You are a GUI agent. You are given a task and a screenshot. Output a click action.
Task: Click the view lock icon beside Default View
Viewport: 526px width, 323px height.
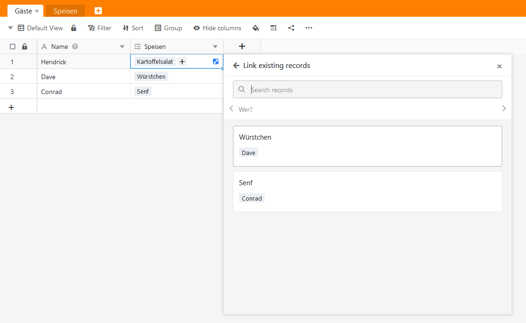(74, 28)
